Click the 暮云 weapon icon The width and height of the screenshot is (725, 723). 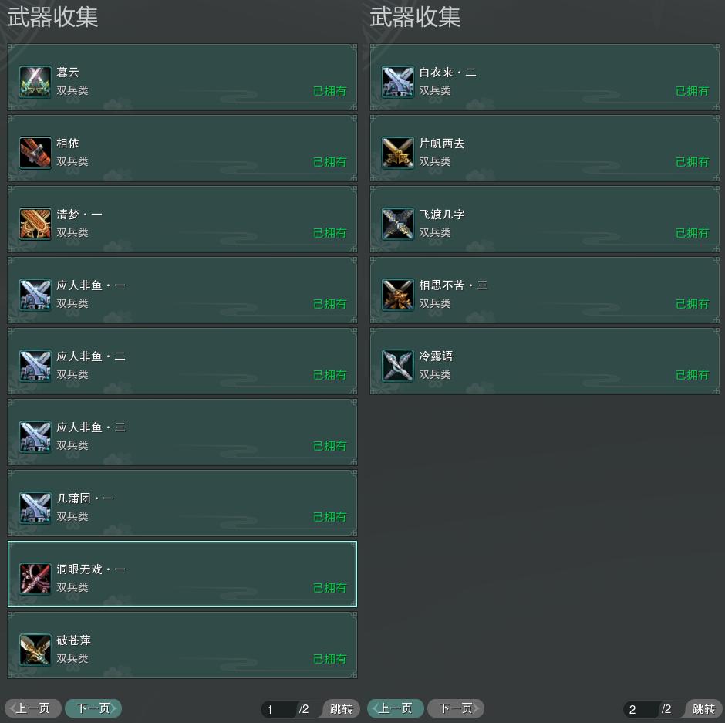click(35, 82)
